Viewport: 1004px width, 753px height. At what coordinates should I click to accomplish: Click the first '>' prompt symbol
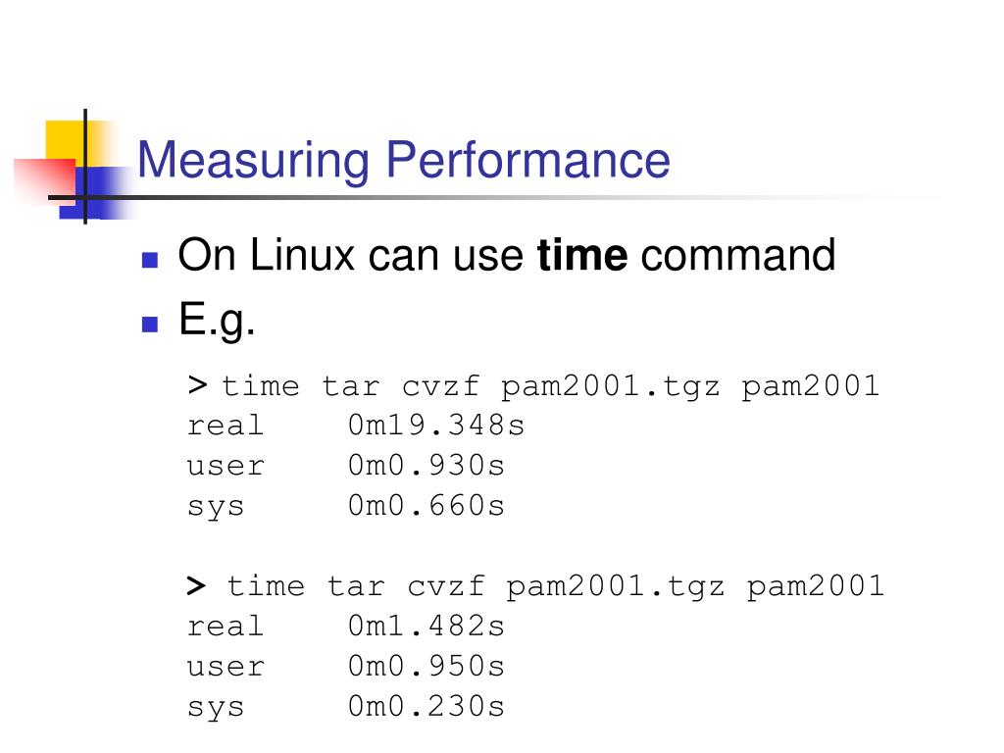click(x=197, y=385)
